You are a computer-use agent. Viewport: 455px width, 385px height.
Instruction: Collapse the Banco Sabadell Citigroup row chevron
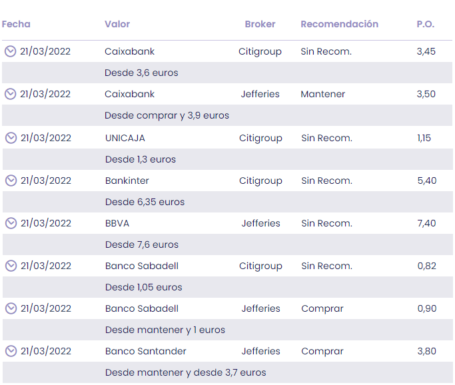(11, 266)
